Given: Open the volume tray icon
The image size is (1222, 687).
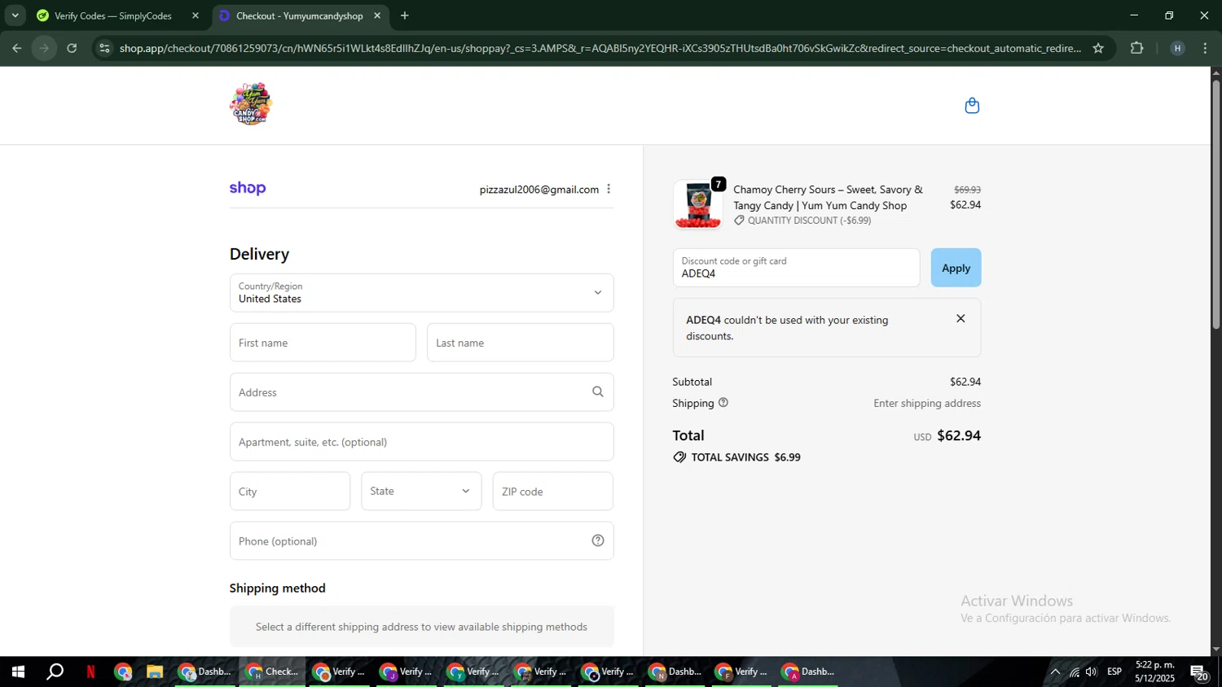Looking at the screenshot, I should (x=1092, y=672).
